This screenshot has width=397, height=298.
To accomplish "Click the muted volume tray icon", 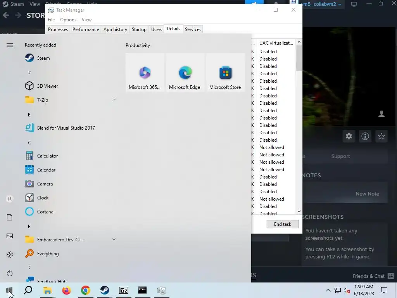I will tap(347, 290).
